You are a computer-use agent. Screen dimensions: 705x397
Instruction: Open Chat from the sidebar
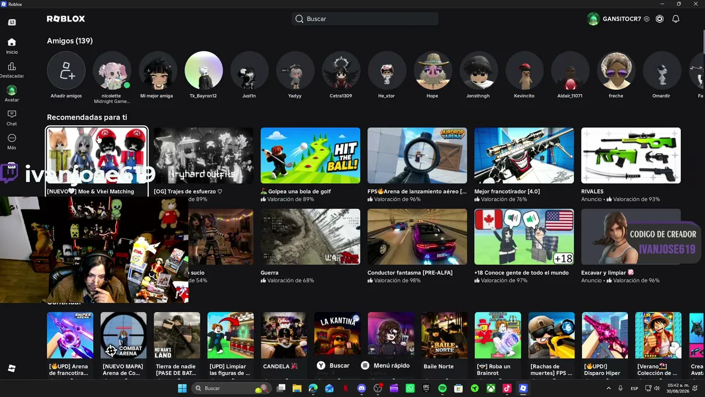pyautogui.click(x=12, y=117)
